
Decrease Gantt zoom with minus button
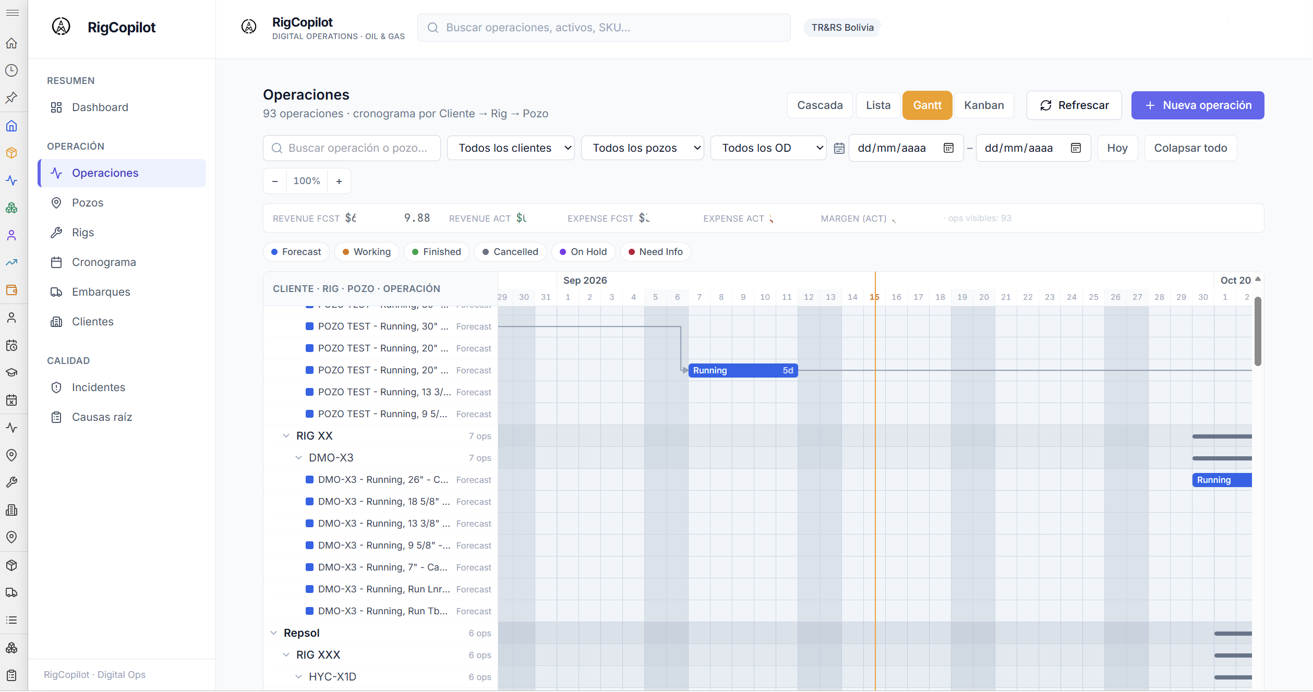275,181
